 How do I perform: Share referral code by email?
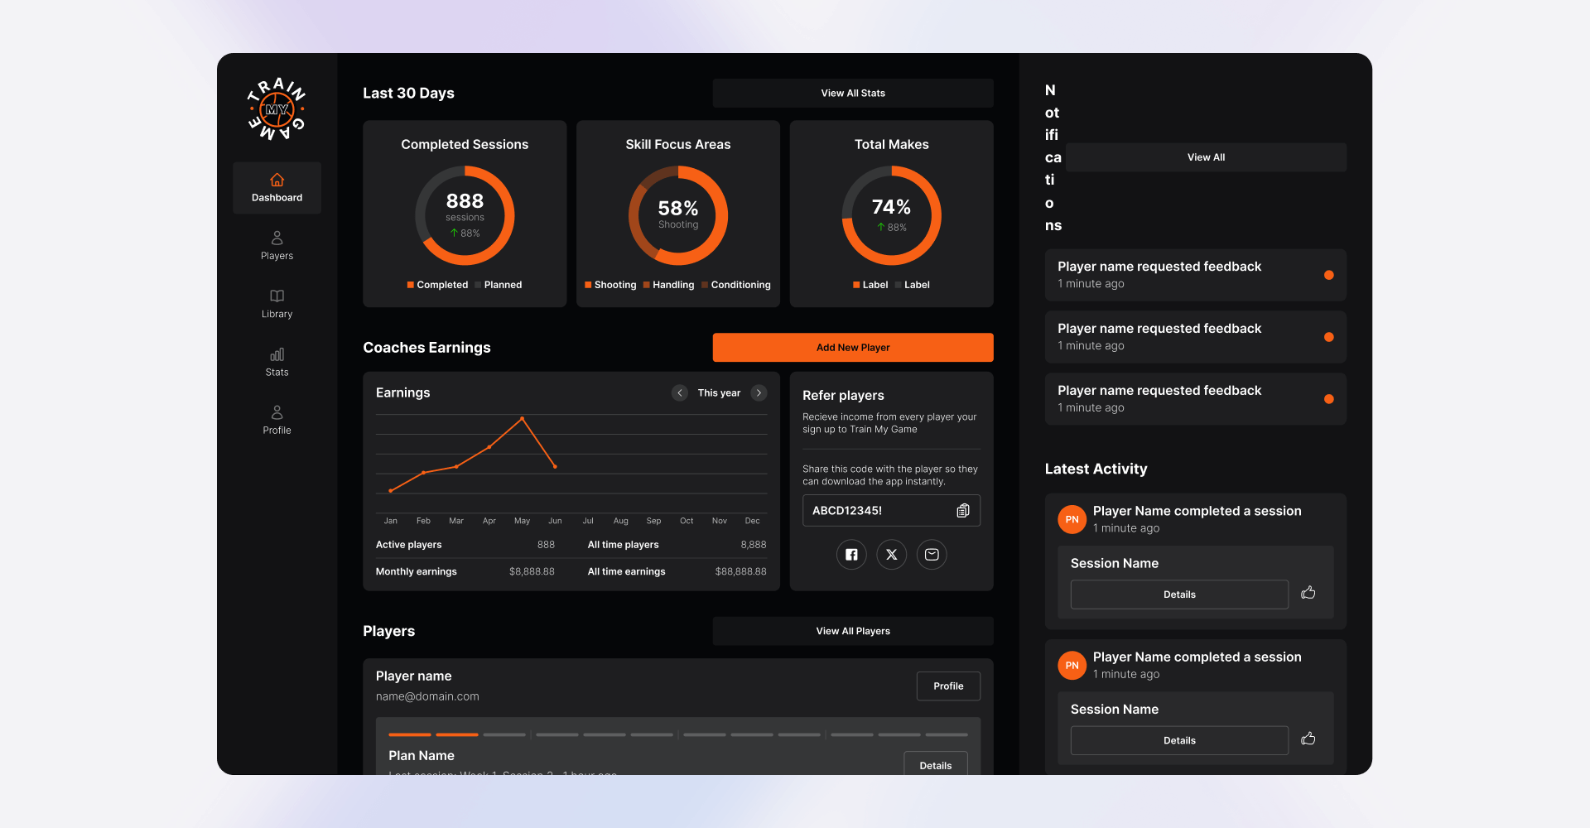932,554
